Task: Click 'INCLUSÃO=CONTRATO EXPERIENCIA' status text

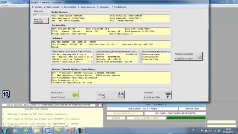Action: 175,113
